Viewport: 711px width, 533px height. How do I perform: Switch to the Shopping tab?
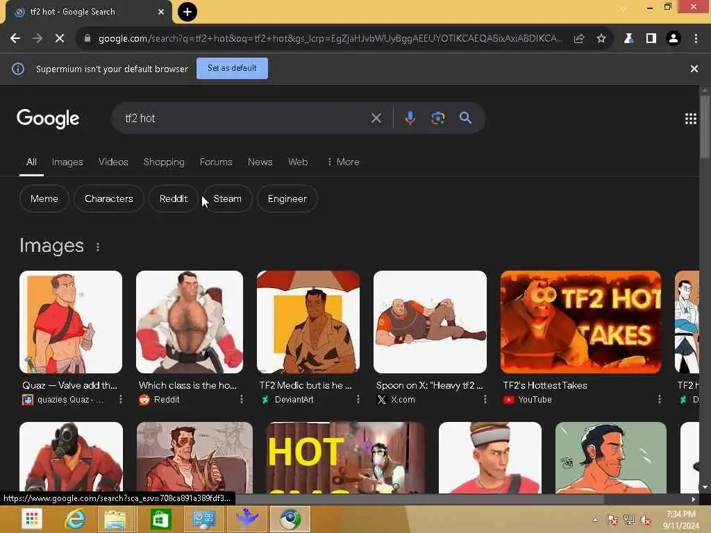point(164,162)
